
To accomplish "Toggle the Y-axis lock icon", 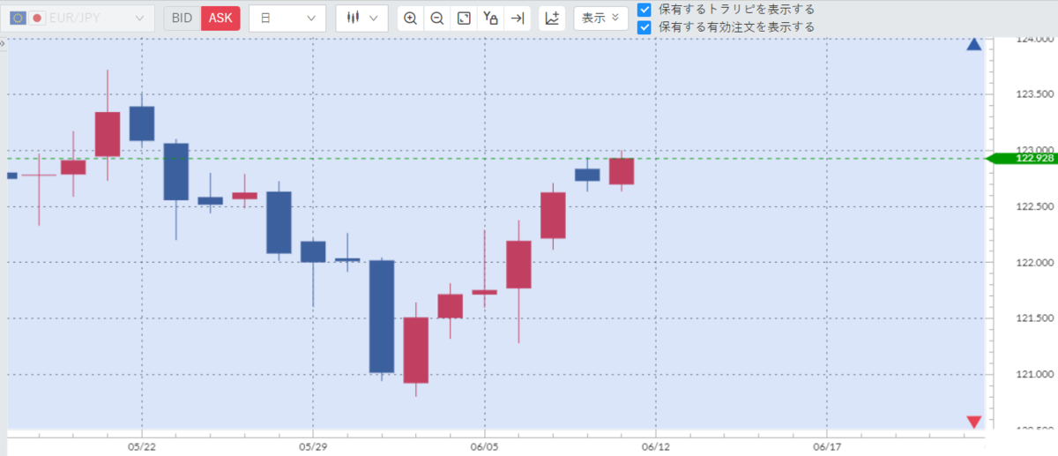I will (491, 18).
